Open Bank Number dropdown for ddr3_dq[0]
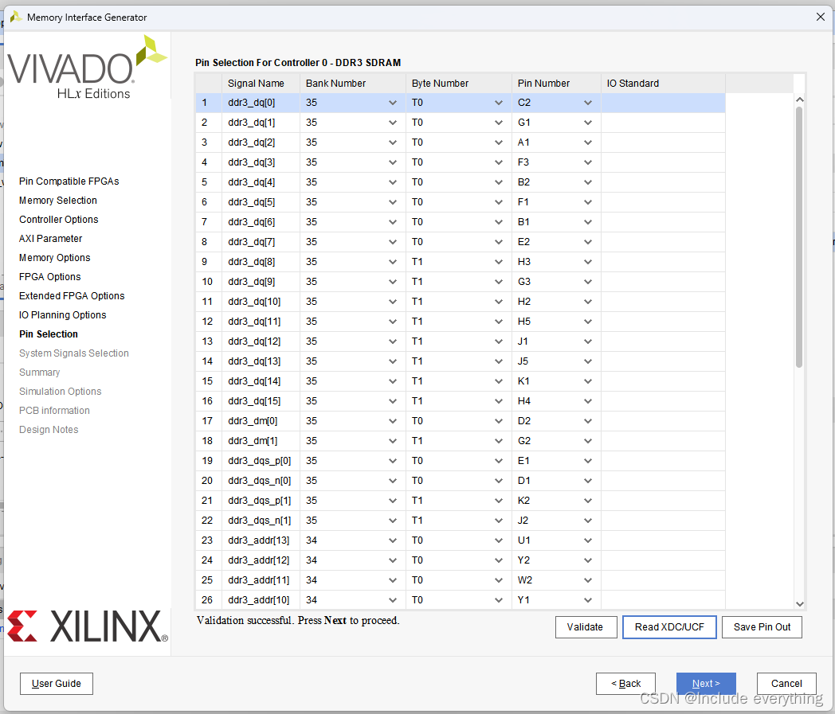Viewport: 835px width, 714px height. coord(393,103)
